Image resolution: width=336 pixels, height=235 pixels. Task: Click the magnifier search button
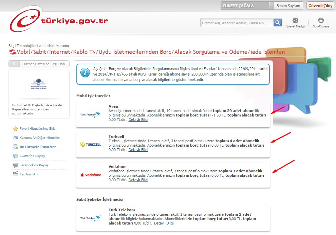[278, 23]
